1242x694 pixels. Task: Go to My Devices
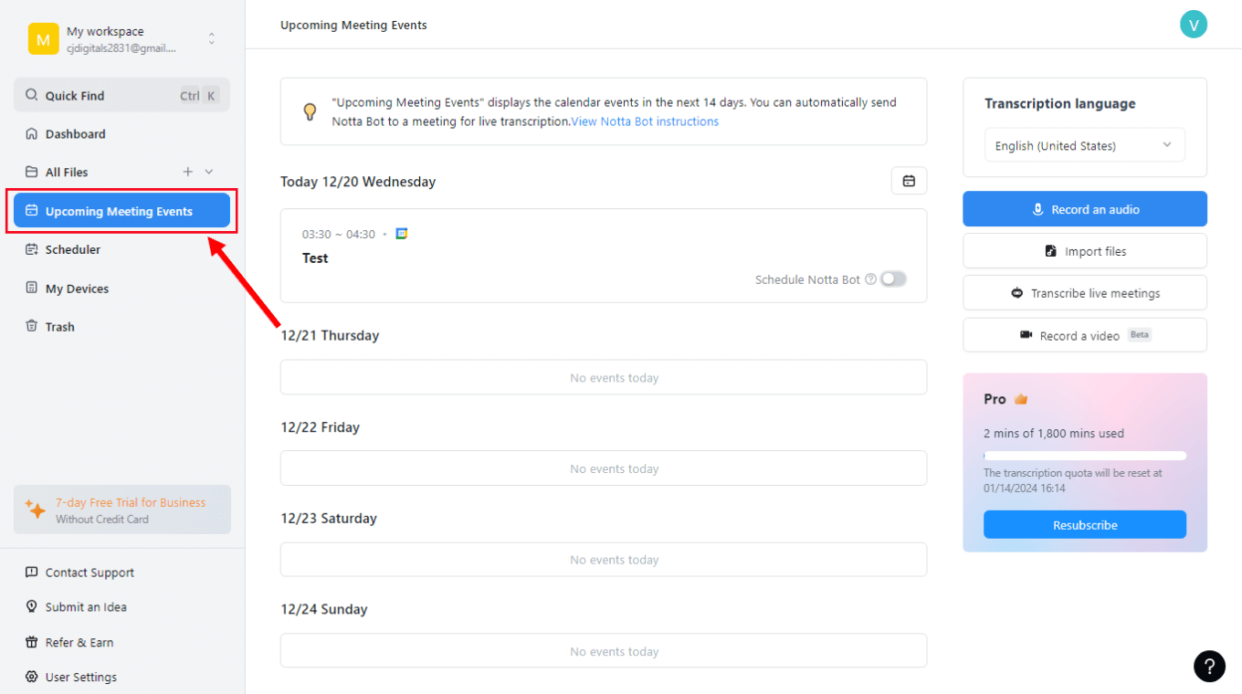tap(77, 289)
